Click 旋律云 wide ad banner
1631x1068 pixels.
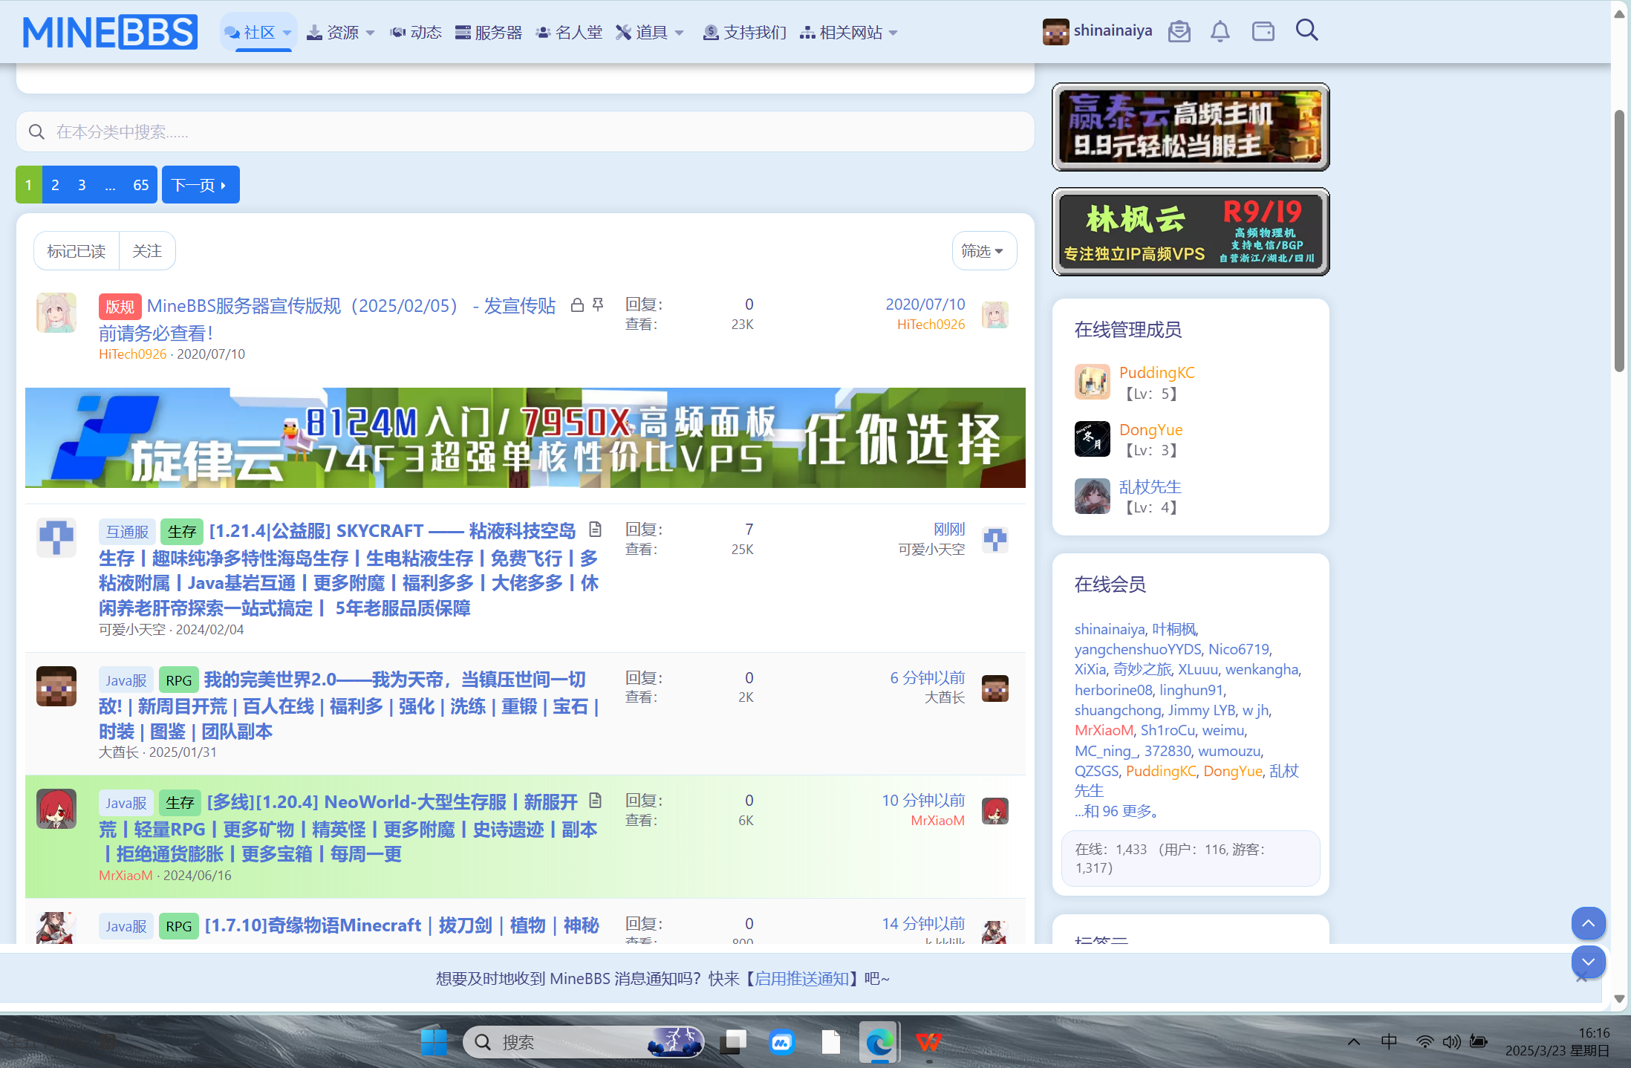525,437
